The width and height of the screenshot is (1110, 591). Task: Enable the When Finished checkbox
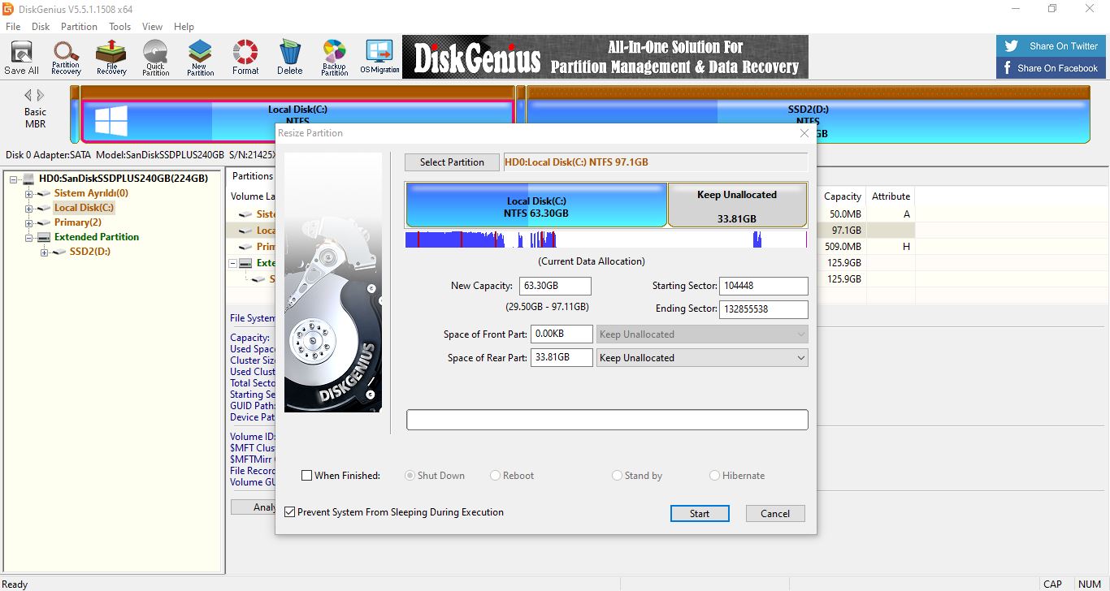(307, 476)
